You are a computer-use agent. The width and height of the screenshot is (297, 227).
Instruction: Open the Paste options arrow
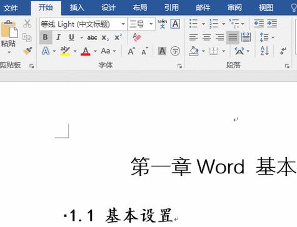pos(9,52)
